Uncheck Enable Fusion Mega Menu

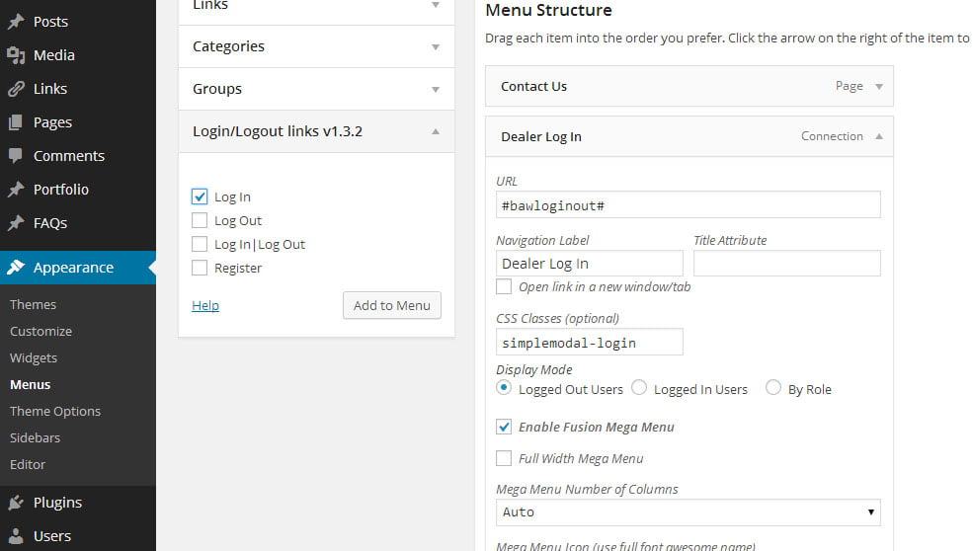pyautogui.click(x=504, y=427)
